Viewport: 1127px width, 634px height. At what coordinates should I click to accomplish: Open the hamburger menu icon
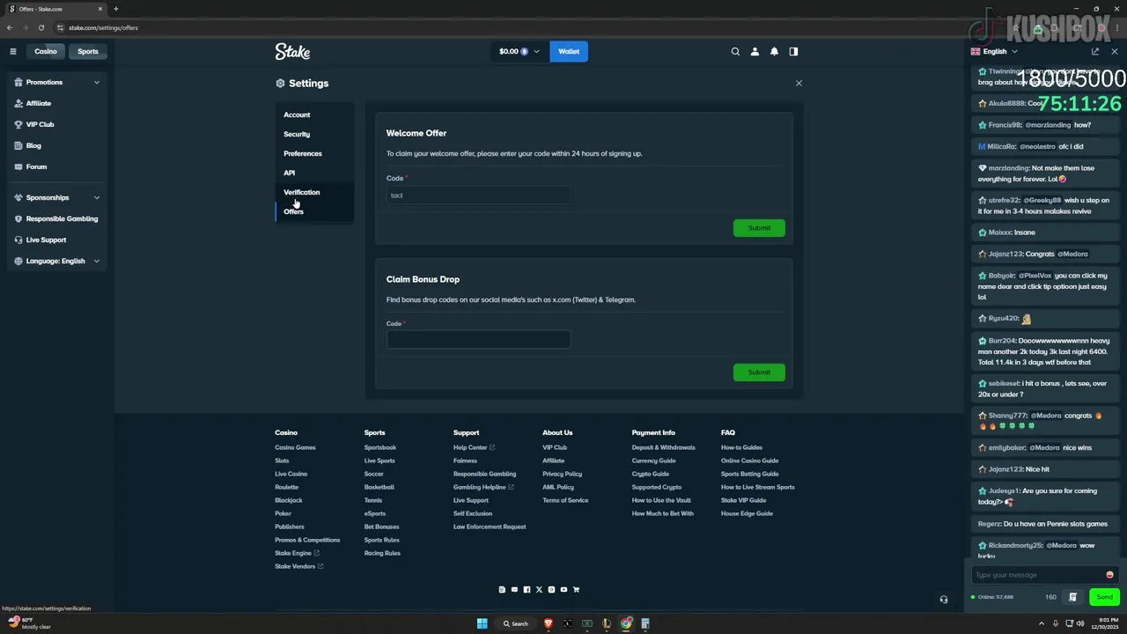[13, 51]
